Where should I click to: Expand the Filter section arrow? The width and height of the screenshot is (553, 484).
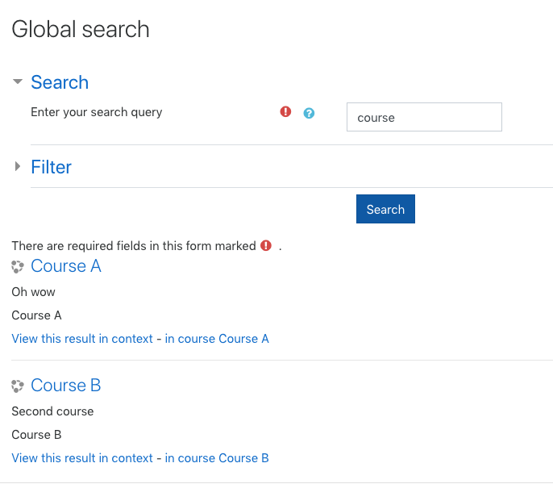click(x=17, y=166)
